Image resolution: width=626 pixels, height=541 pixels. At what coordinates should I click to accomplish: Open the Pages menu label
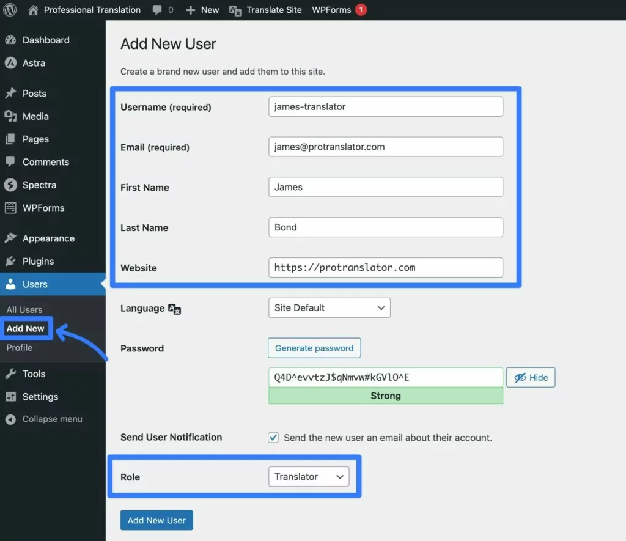click(35, 139)
